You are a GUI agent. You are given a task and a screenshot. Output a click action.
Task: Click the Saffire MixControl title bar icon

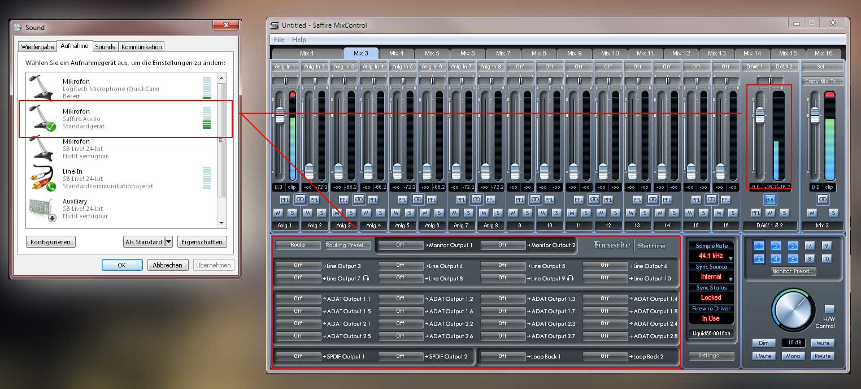pos(275,25)
